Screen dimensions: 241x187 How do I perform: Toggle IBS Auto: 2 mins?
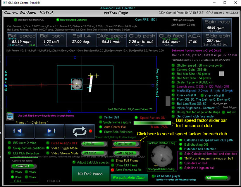pyautogui.click(x=10, y=143)
